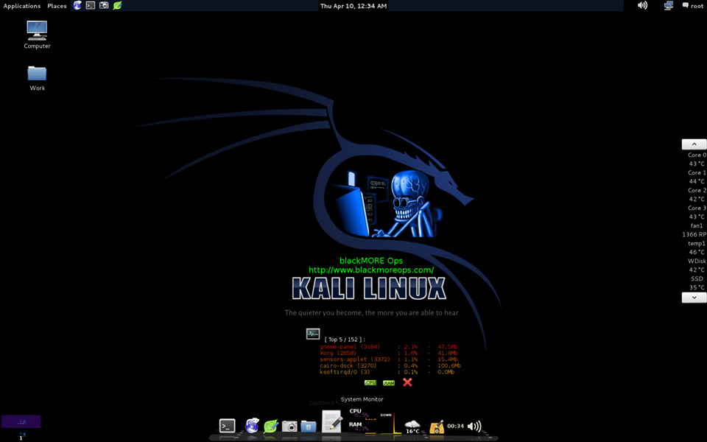
Task: Click screenshot camera icon in top panel
Action: point(104,5)
